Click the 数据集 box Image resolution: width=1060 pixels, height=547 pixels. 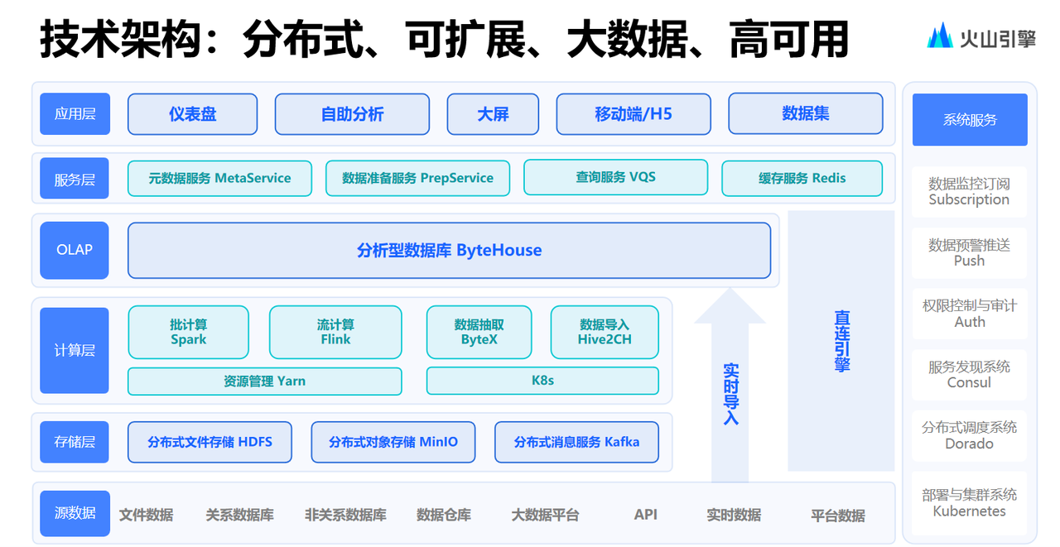(806, 113)
